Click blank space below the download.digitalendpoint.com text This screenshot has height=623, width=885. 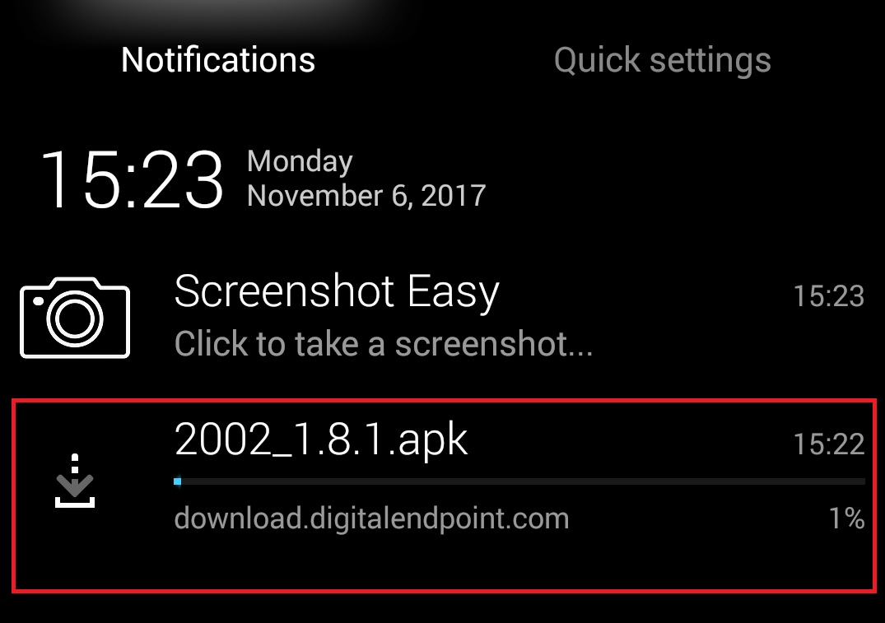[371, 563]
